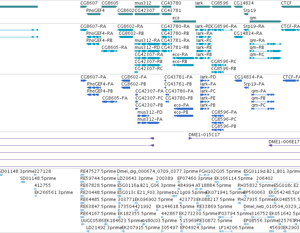Click the qm-RA transcript exon glyph
The width and height of the screenshot is (300, 233).
pyautogui.click(x=265, y=44)
